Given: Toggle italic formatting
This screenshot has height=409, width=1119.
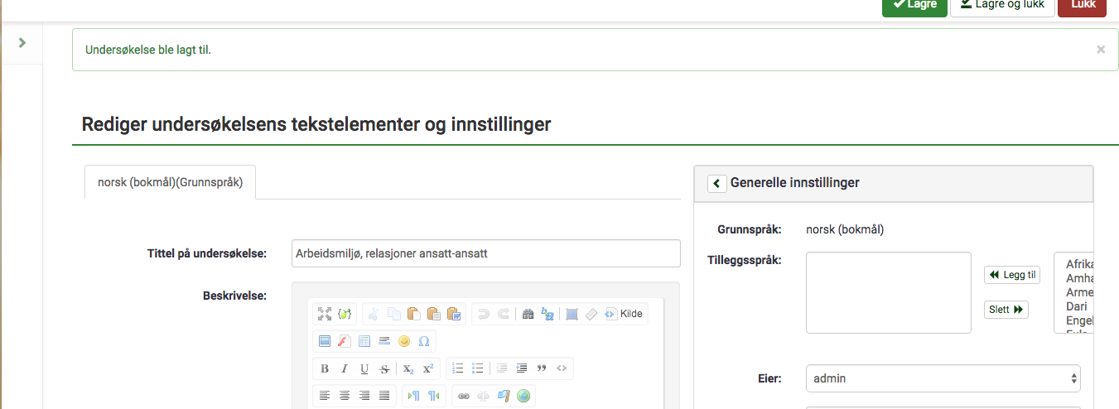Looking at the screenshot, I should click(x=345, y=368).
